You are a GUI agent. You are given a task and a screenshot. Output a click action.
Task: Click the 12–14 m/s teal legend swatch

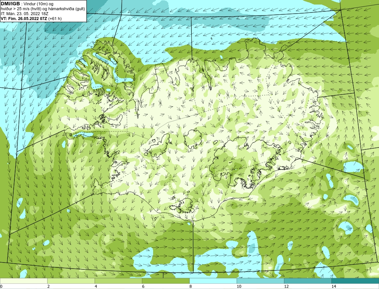point(308,281)
